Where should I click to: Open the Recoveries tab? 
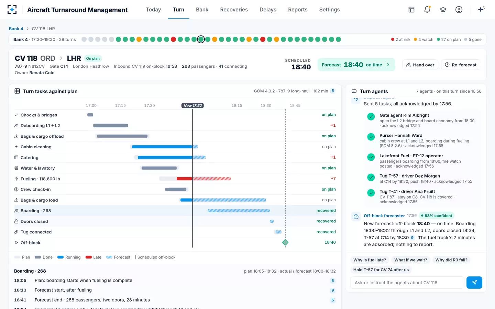[234, 10]
